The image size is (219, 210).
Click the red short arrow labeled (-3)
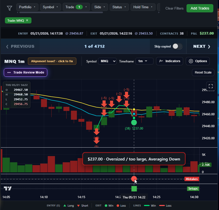pos(119,99)
